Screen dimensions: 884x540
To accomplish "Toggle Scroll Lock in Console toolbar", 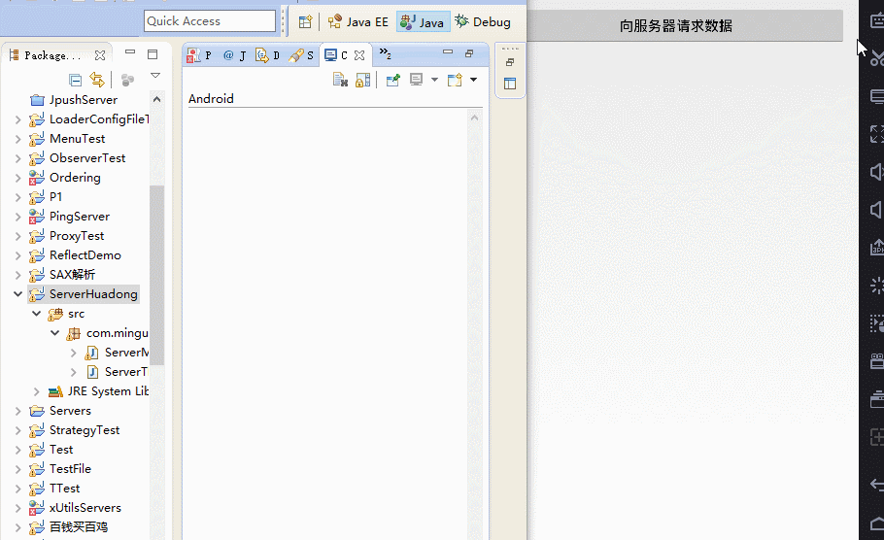I will (x=362, y=80).
